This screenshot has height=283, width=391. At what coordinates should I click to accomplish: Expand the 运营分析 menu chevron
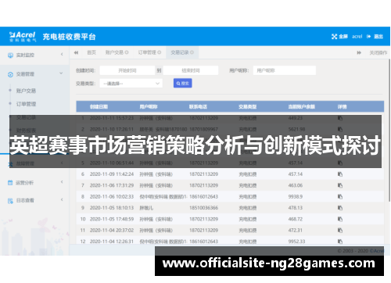(62, 182)
